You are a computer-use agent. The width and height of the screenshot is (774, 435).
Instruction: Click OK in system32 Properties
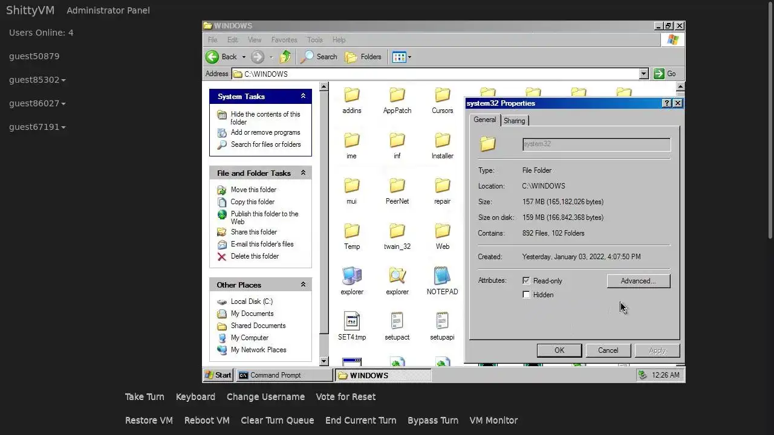tap(559, 350)
